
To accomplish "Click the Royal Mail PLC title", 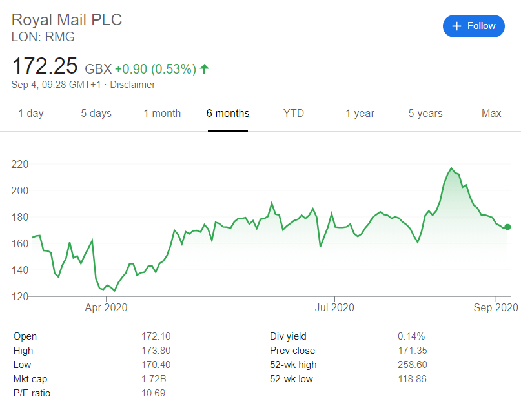I will click(66, 19).
